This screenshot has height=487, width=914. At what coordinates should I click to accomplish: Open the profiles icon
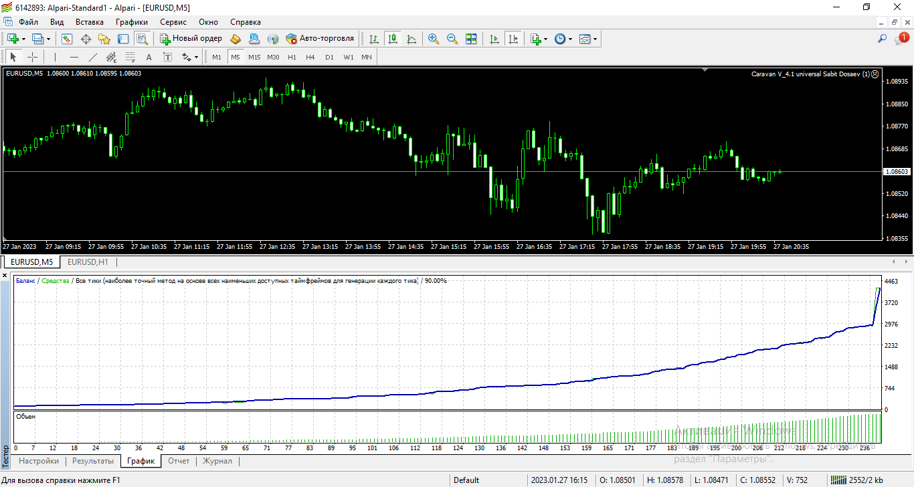click(38, 39)
